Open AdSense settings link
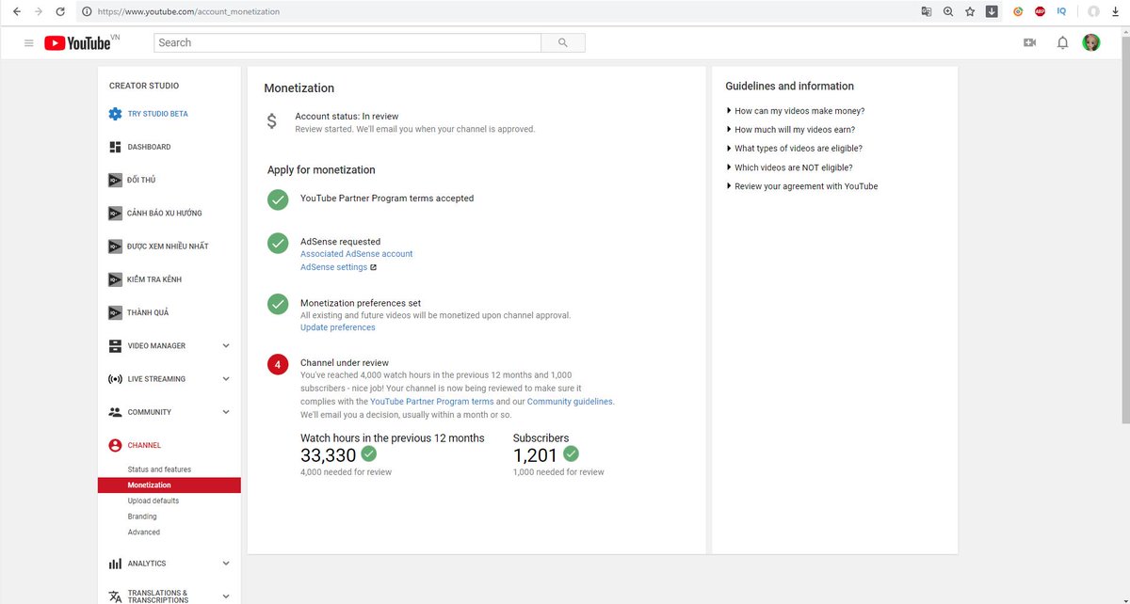The height and width of the screenshot is (604, 1130). click(334, 267)
